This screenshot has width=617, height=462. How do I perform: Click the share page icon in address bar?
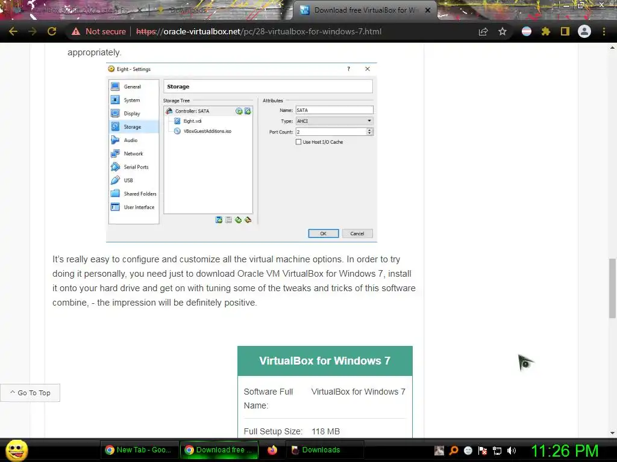483,31
